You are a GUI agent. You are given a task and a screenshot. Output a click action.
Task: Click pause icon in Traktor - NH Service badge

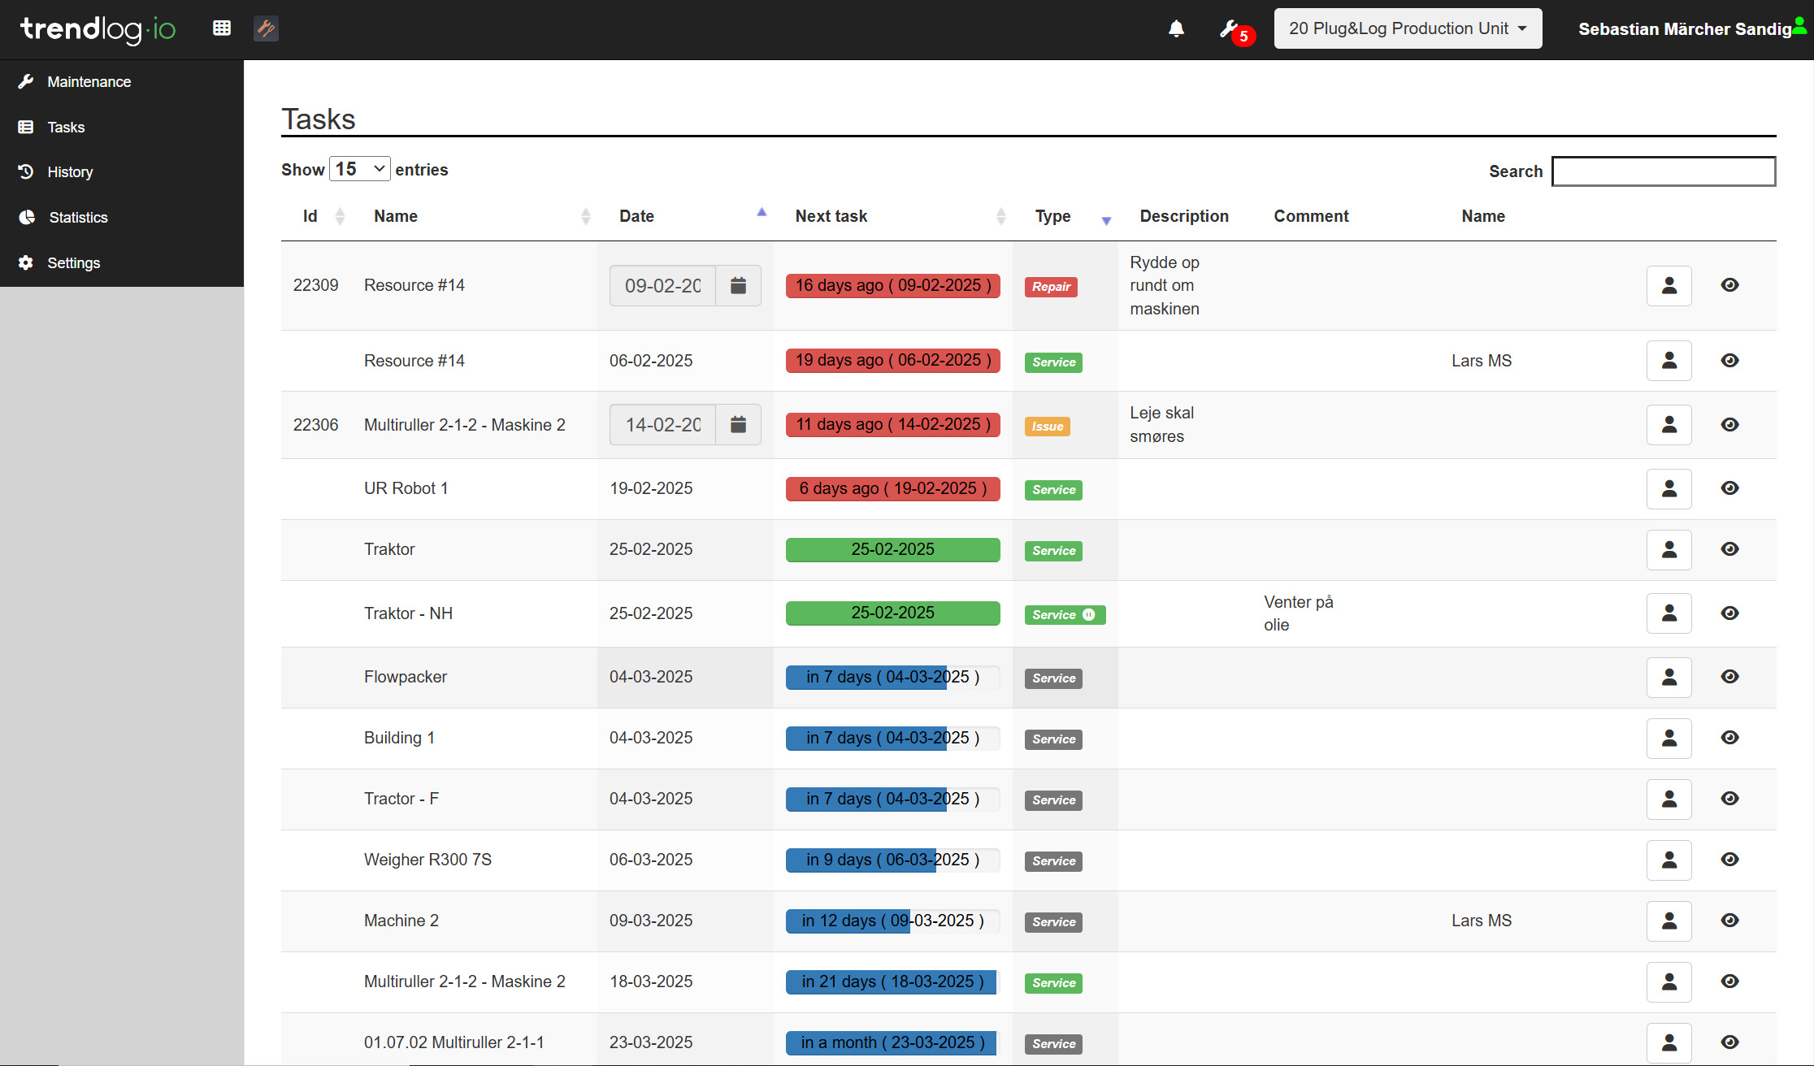(x=1089, y=615)
